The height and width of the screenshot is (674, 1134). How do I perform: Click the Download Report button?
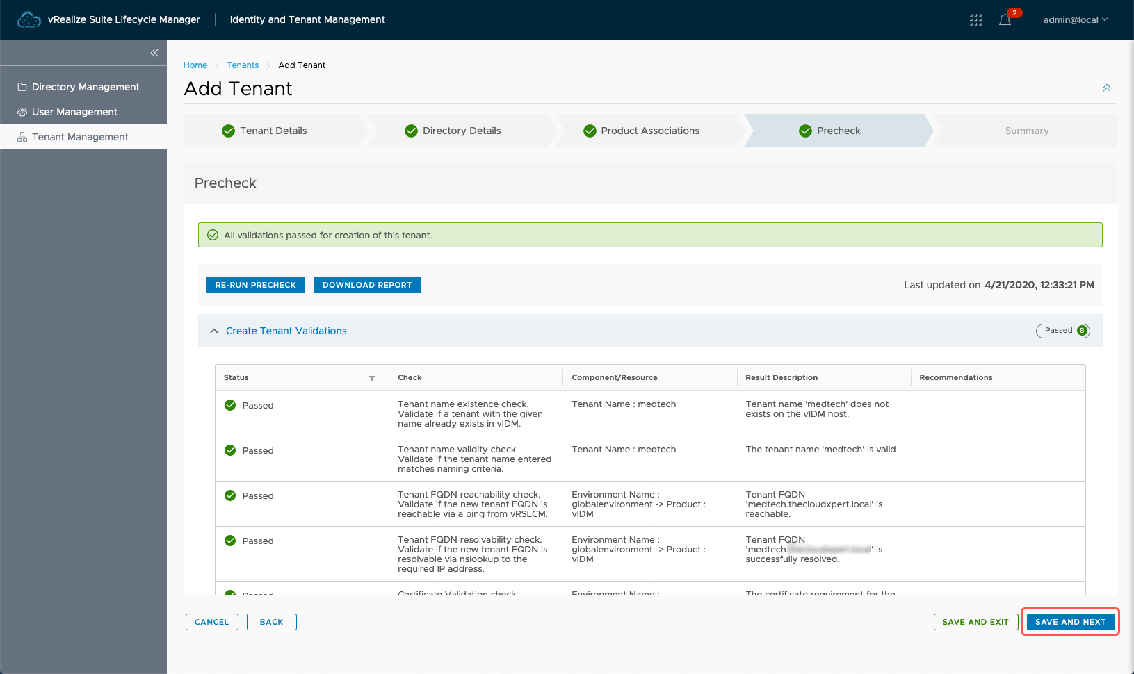click(x=367, y=285)
